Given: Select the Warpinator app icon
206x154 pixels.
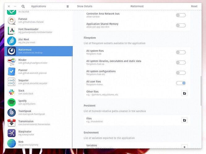Looking at the screenshot, I should click(x=11, y=133).
